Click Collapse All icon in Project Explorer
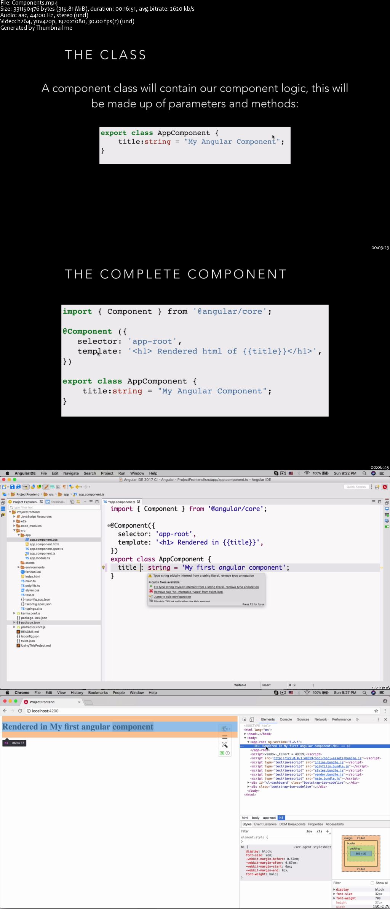This screenshot has height=909, width=390. click(x=72, y=502)
